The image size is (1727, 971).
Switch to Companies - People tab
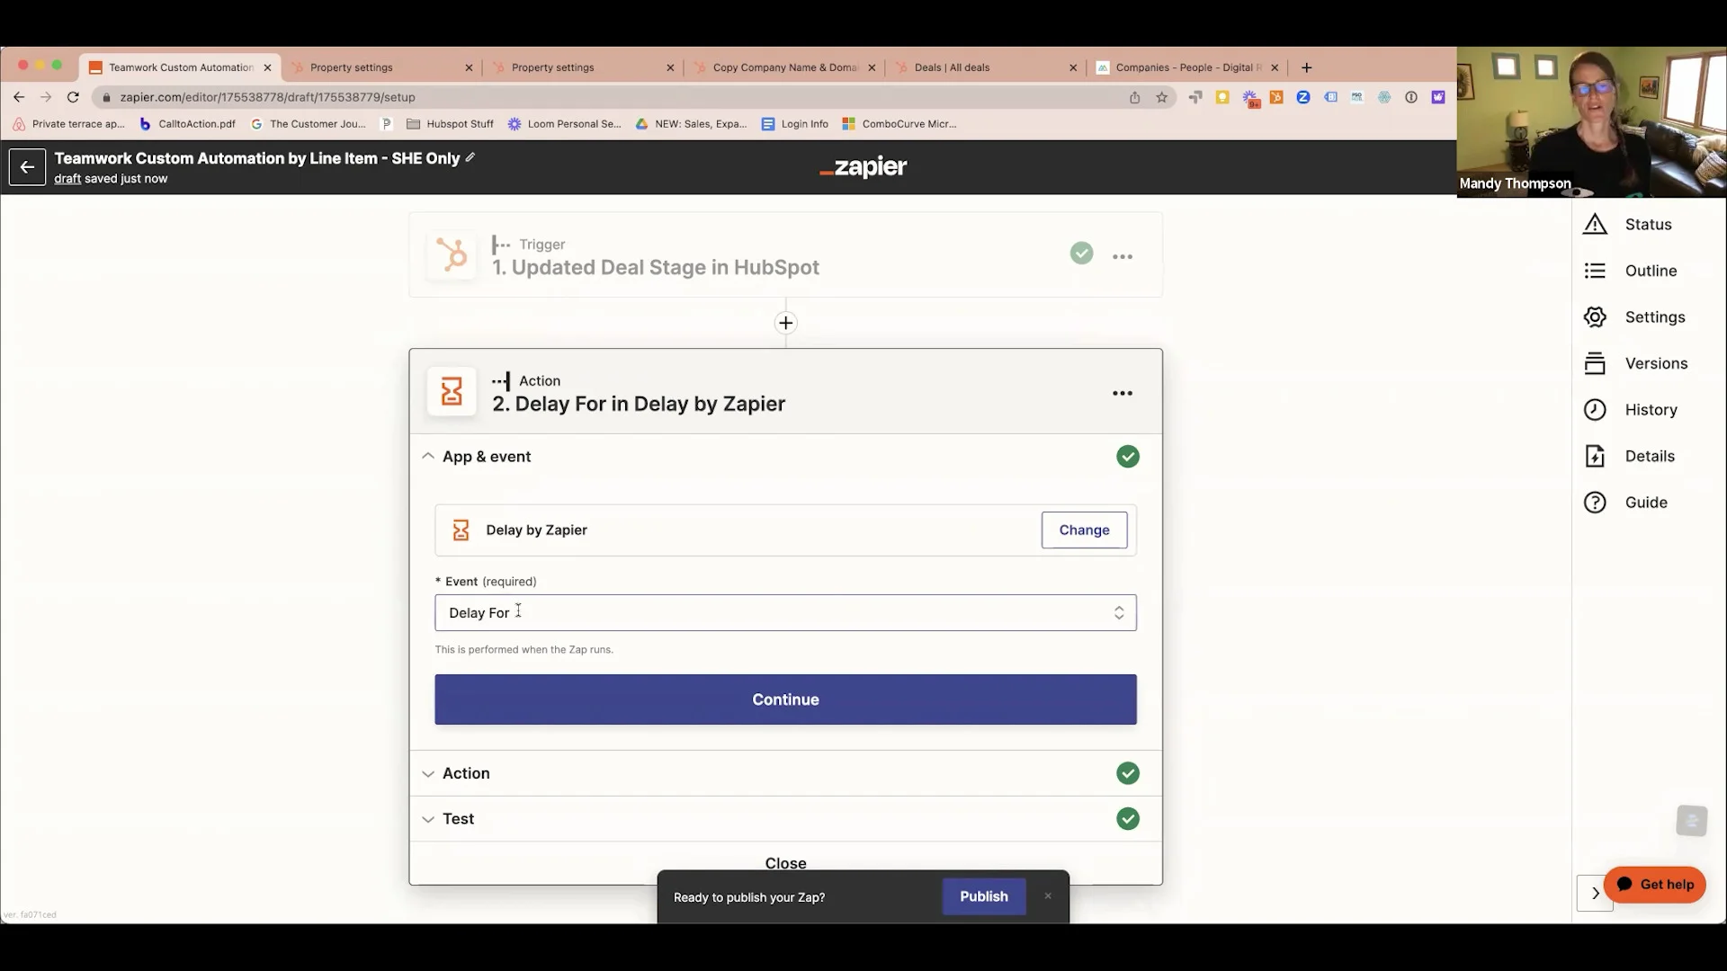click(1187, 67)
